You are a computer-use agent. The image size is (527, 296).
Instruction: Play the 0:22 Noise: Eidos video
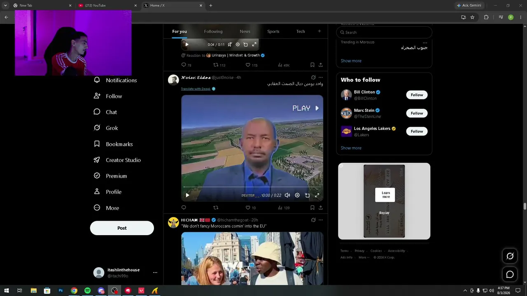pyautogui.click(x=187, y=195)
